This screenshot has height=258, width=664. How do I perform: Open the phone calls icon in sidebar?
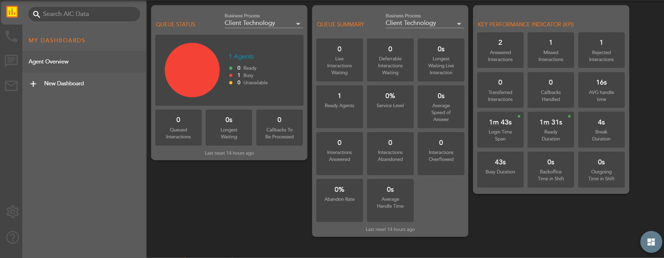pyautogui.click(x=11, y=36)
